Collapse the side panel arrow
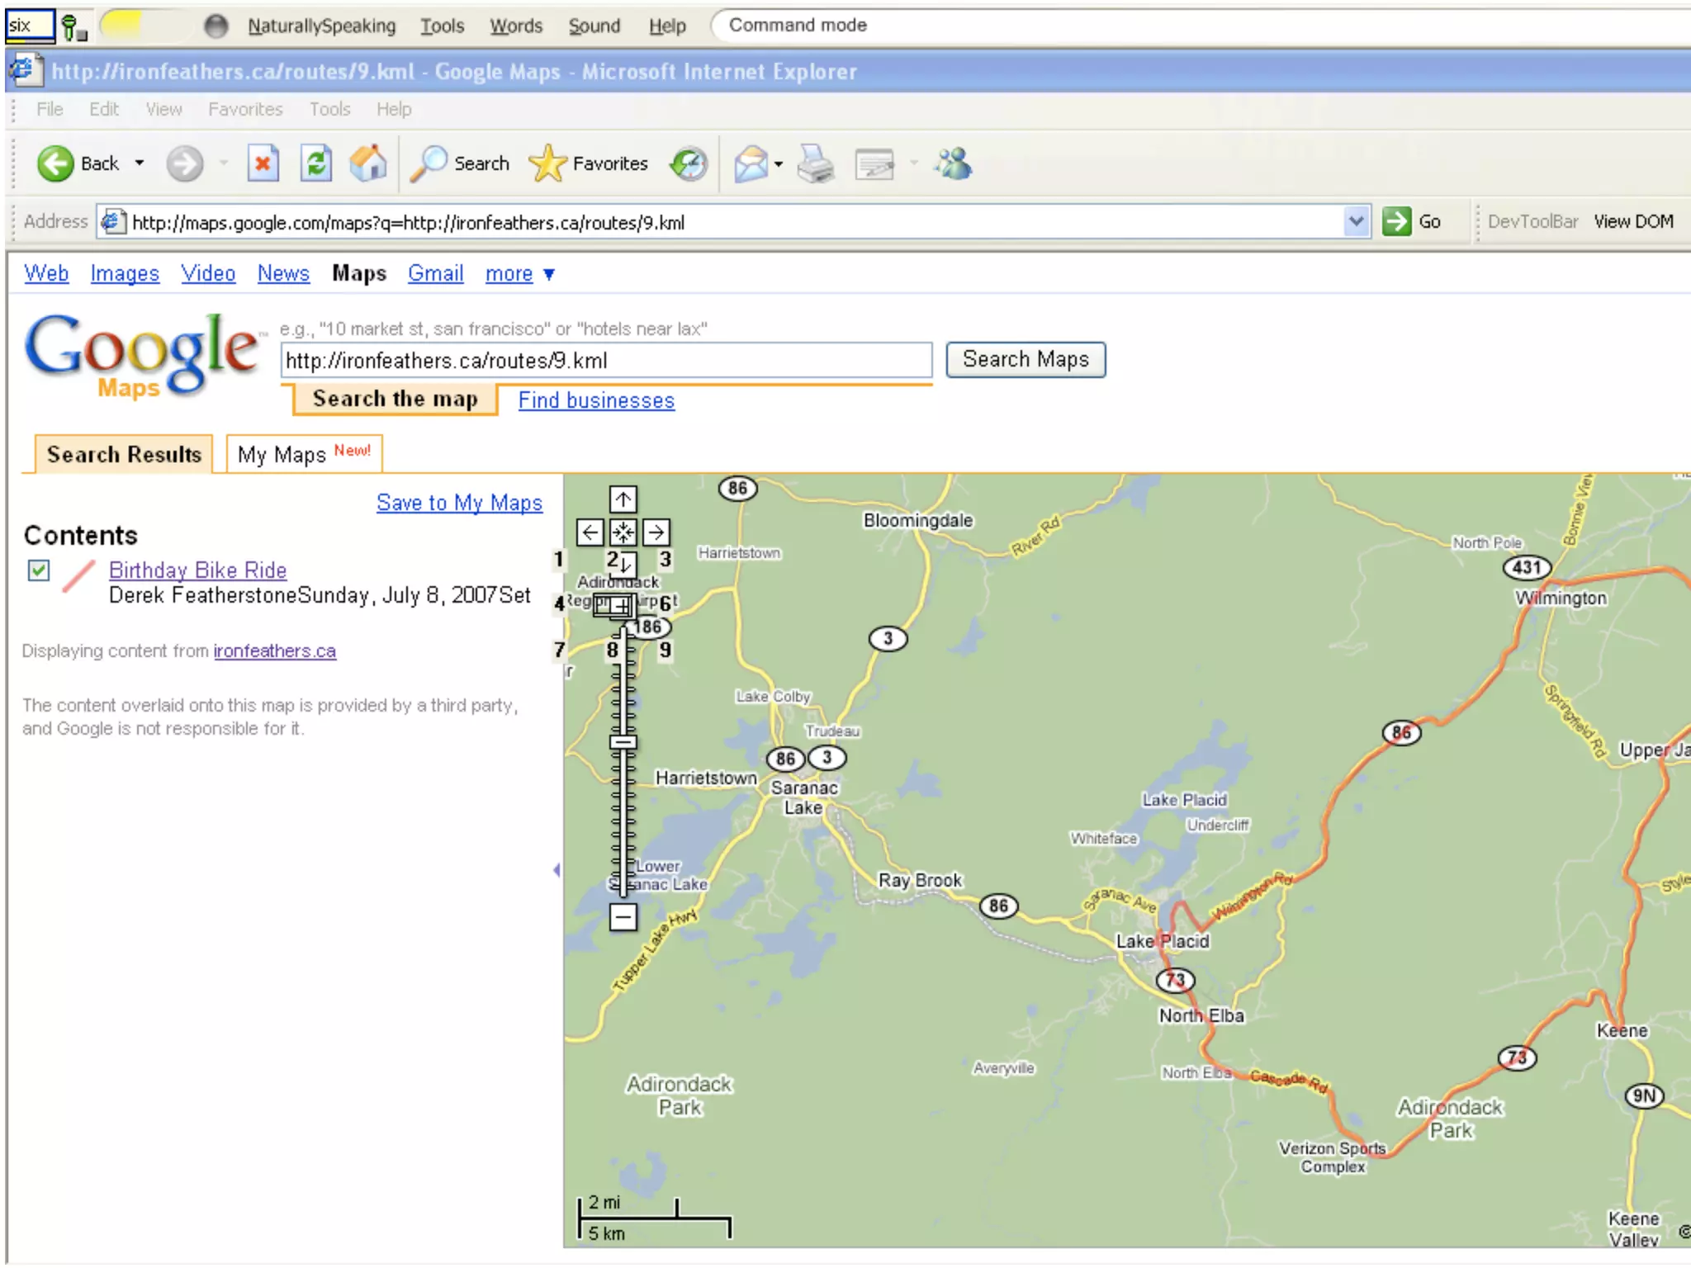Viewport: 1691px width, 1268px height. point(557,870)
